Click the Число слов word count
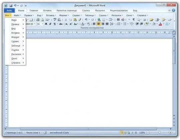 [x=33, y=133]
